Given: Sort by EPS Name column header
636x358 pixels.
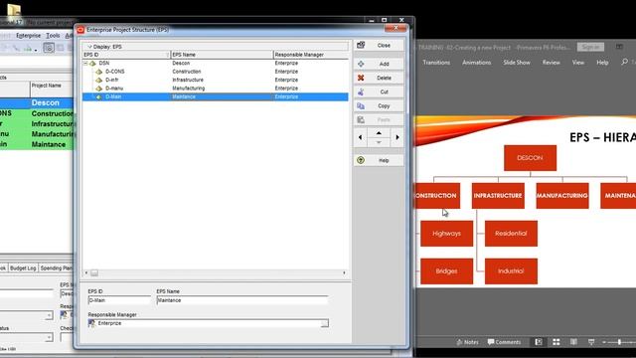Looking at the screenshot, I should tap(222, 55).
